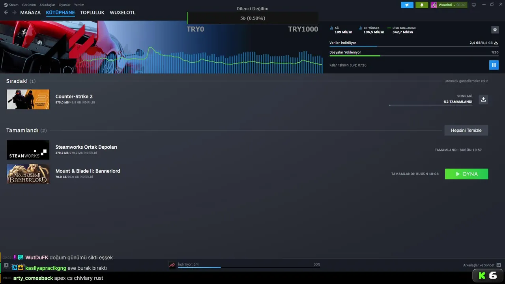Open the TOPLULUK tab
The width and height of the screenshot is (505, 284).
[x=92, y=13]
